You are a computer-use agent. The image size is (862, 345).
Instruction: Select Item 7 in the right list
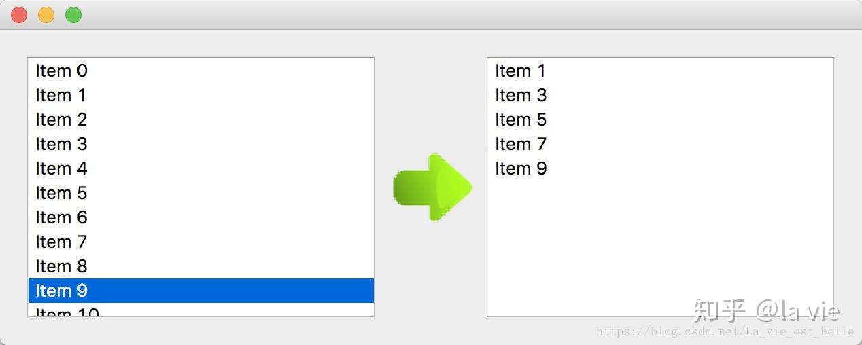(521, 144)
